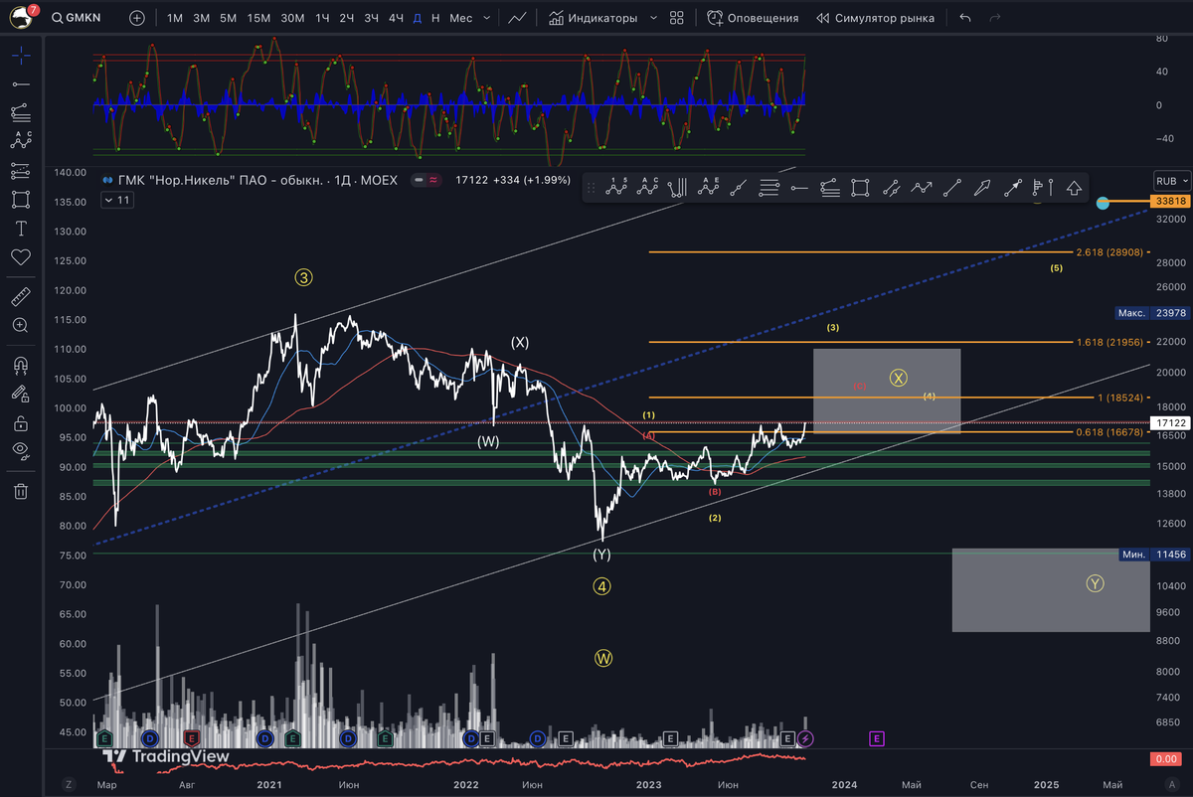
Task: Click the Макс. 23978 price label
Action: click(x=1151, y=312)
